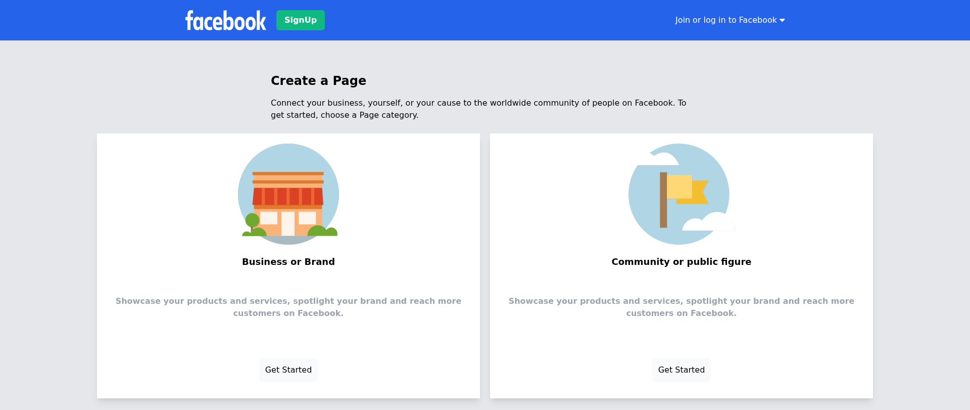The height and width of the screenshot is (410, 970).
Task: Click the description under Business or Brand
Action: pos(288,307)
